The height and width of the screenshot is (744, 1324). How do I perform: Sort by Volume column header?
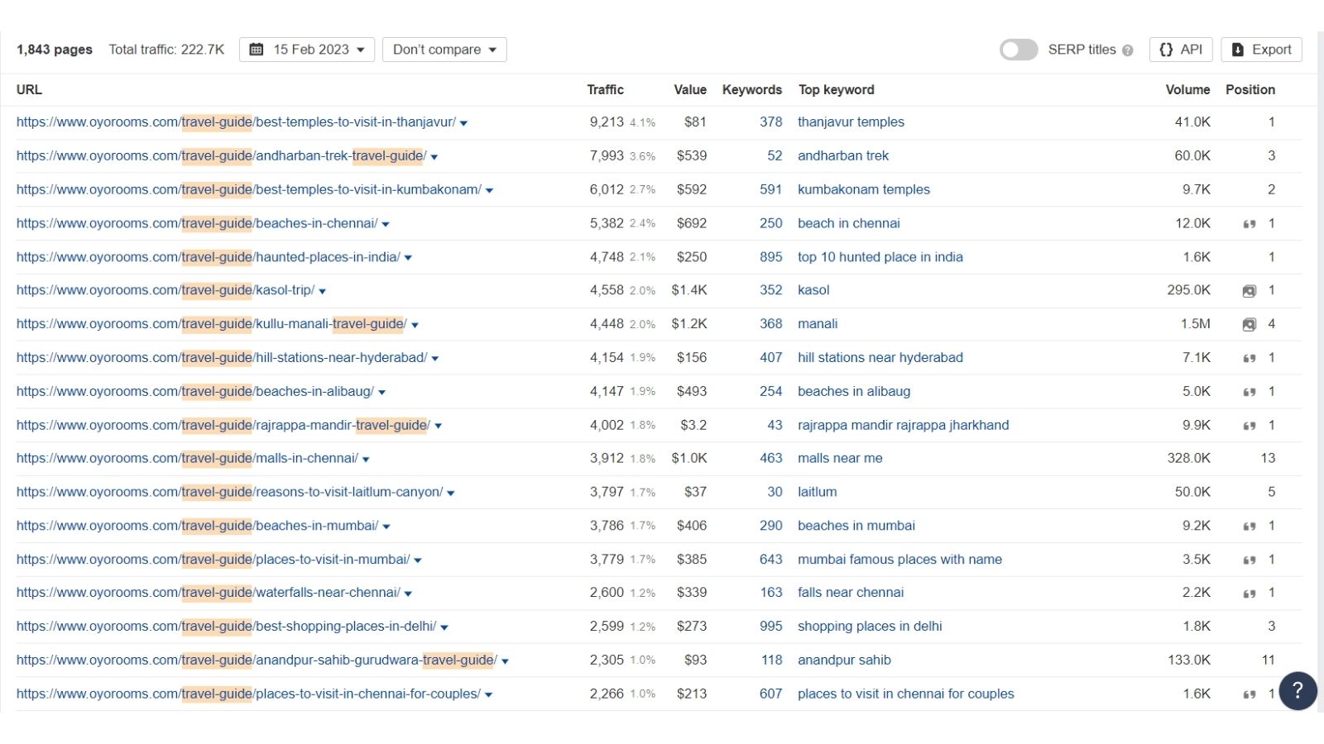[x=1187, y=89]
